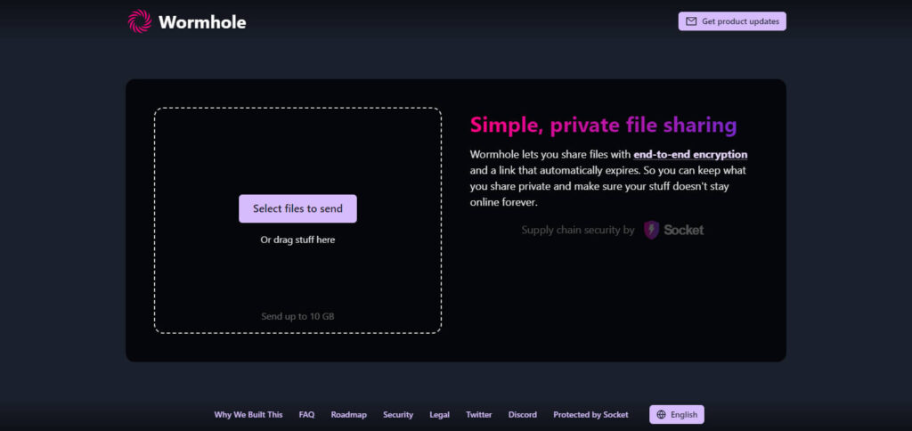
Task: Open Get product updates button
Action: coord(732,21)
